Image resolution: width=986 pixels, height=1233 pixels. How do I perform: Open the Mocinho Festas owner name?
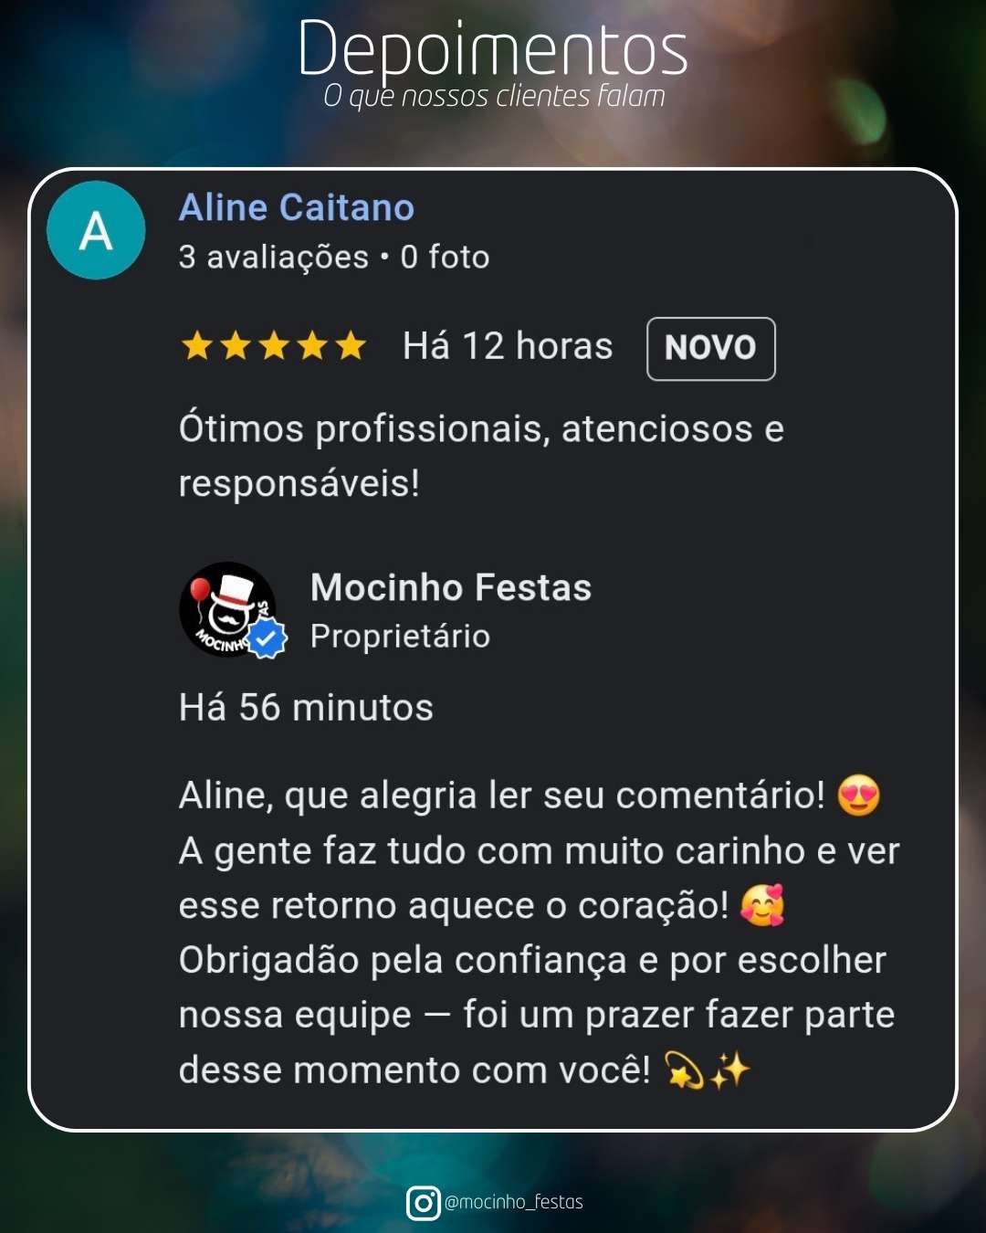click(x=451, y=587)
